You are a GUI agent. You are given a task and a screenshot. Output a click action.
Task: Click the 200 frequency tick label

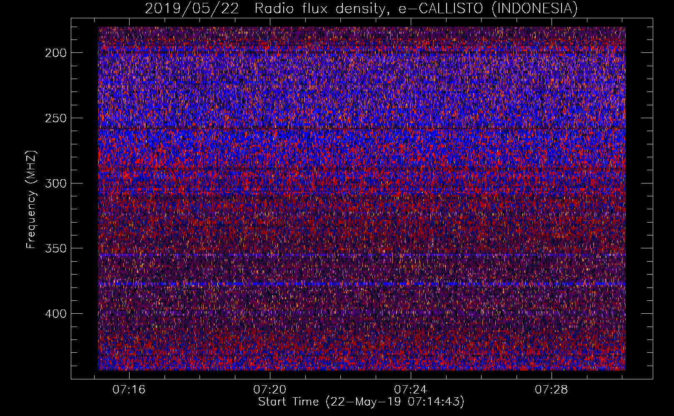pos(56,53)
